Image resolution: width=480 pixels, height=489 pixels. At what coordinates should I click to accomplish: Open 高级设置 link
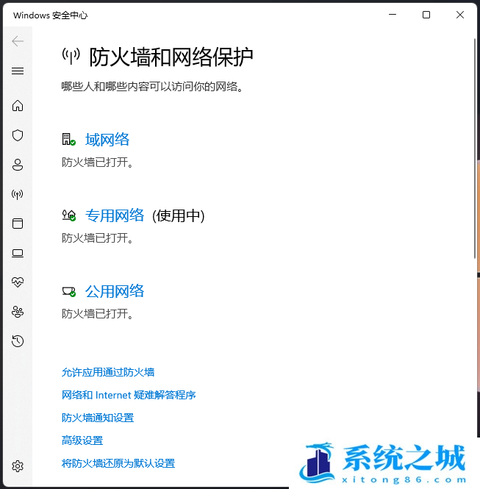click(82, 440)
